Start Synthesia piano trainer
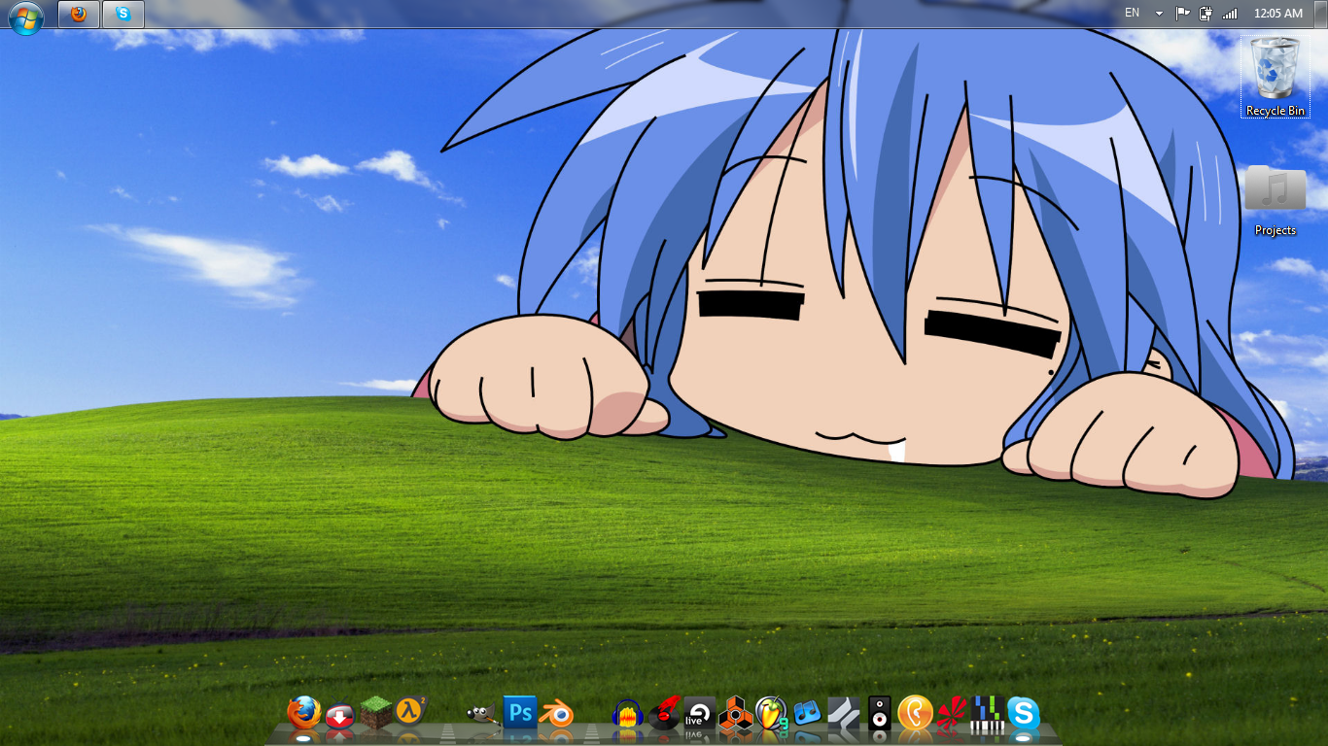 pos(985,714)
